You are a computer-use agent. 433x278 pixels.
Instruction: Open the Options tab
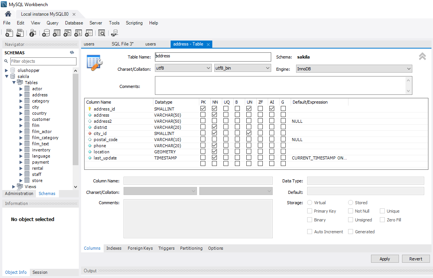[x=216, y=248]
